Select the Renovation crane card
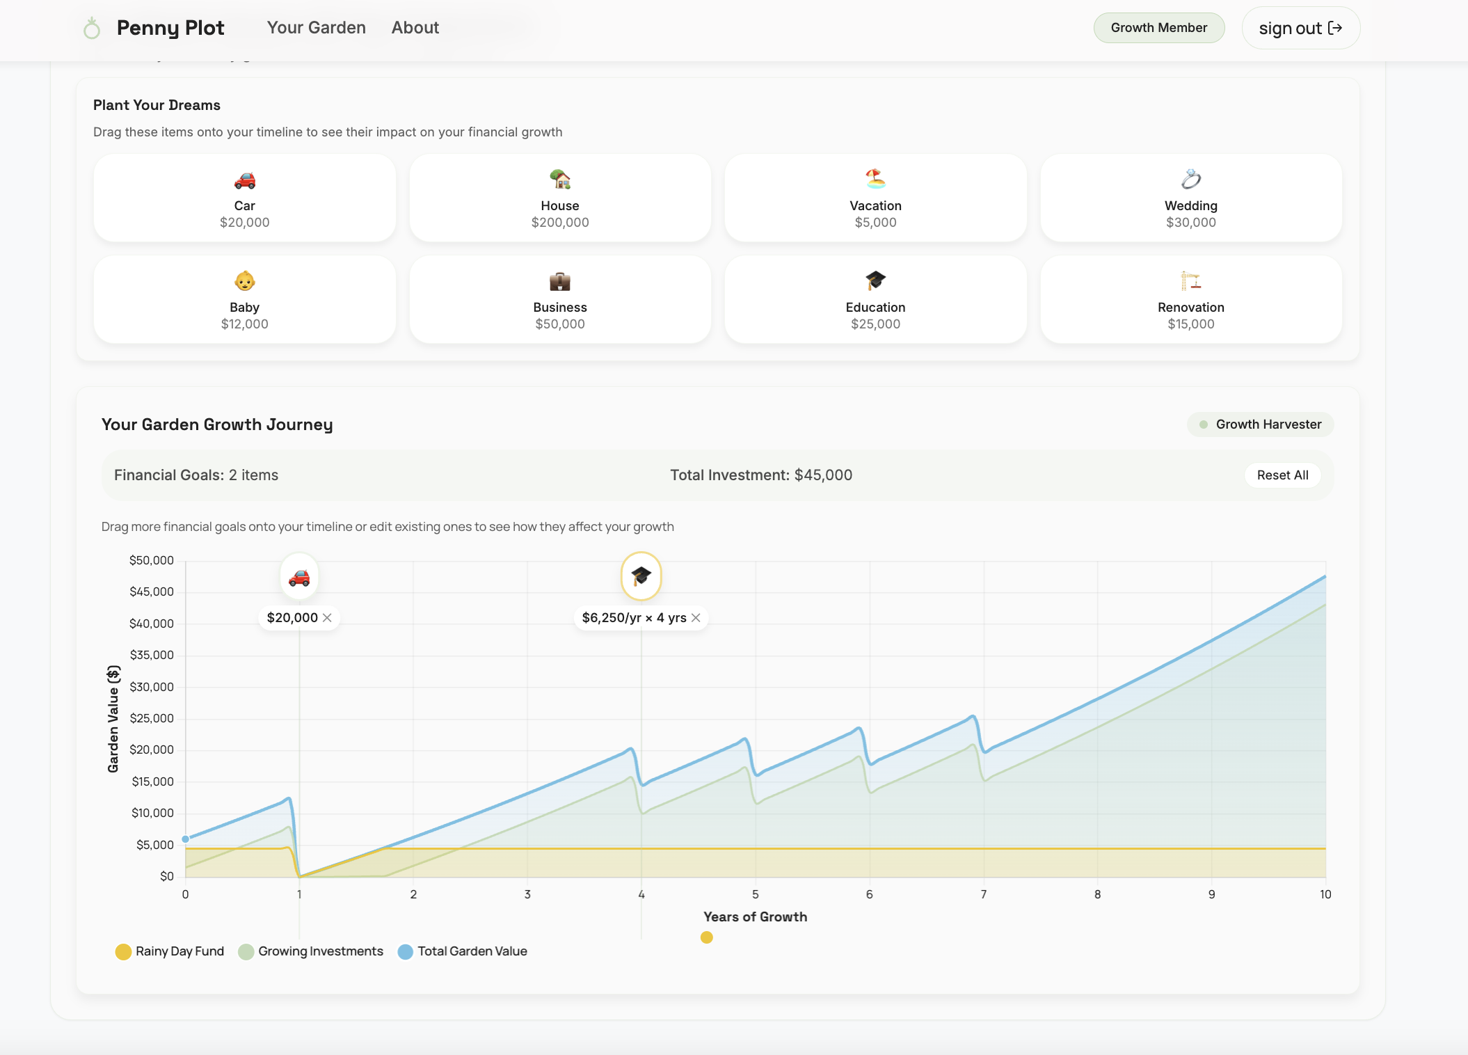The height and width of the screenshot is (1055, 1468). 1190,300
